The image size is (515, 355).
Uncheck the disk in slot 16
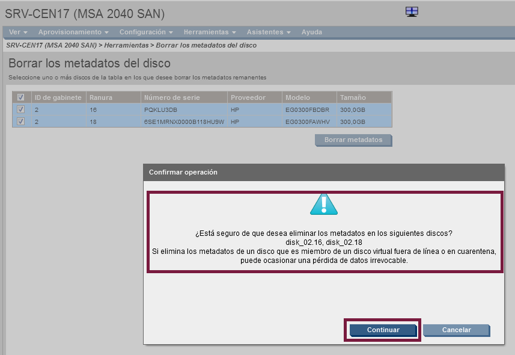point(21,110)
